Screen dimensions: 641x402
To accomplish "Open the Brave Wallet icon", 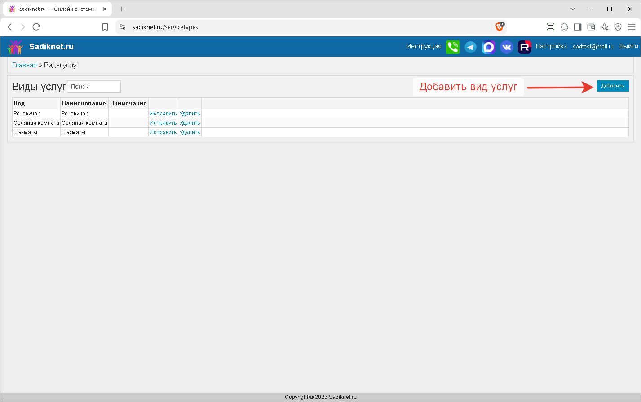I will point(591,27).
